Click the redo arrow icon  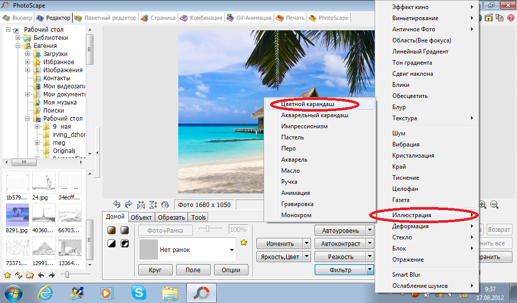coord(129,205)
